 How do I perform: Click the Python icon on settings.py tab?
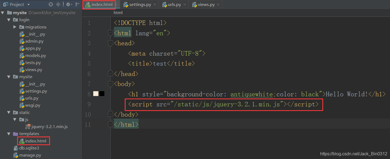(x=126, y=5)
